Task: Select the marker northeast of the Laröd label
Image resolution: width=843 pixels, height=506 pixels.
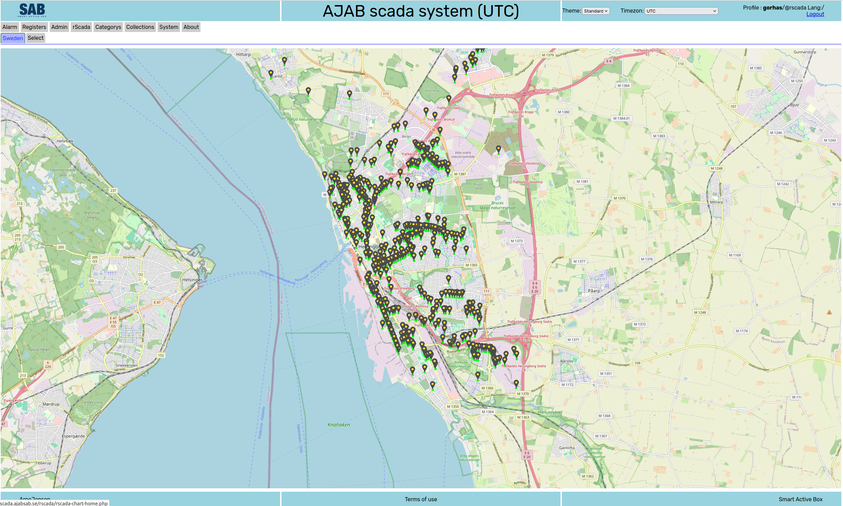Action: (285, 61)
